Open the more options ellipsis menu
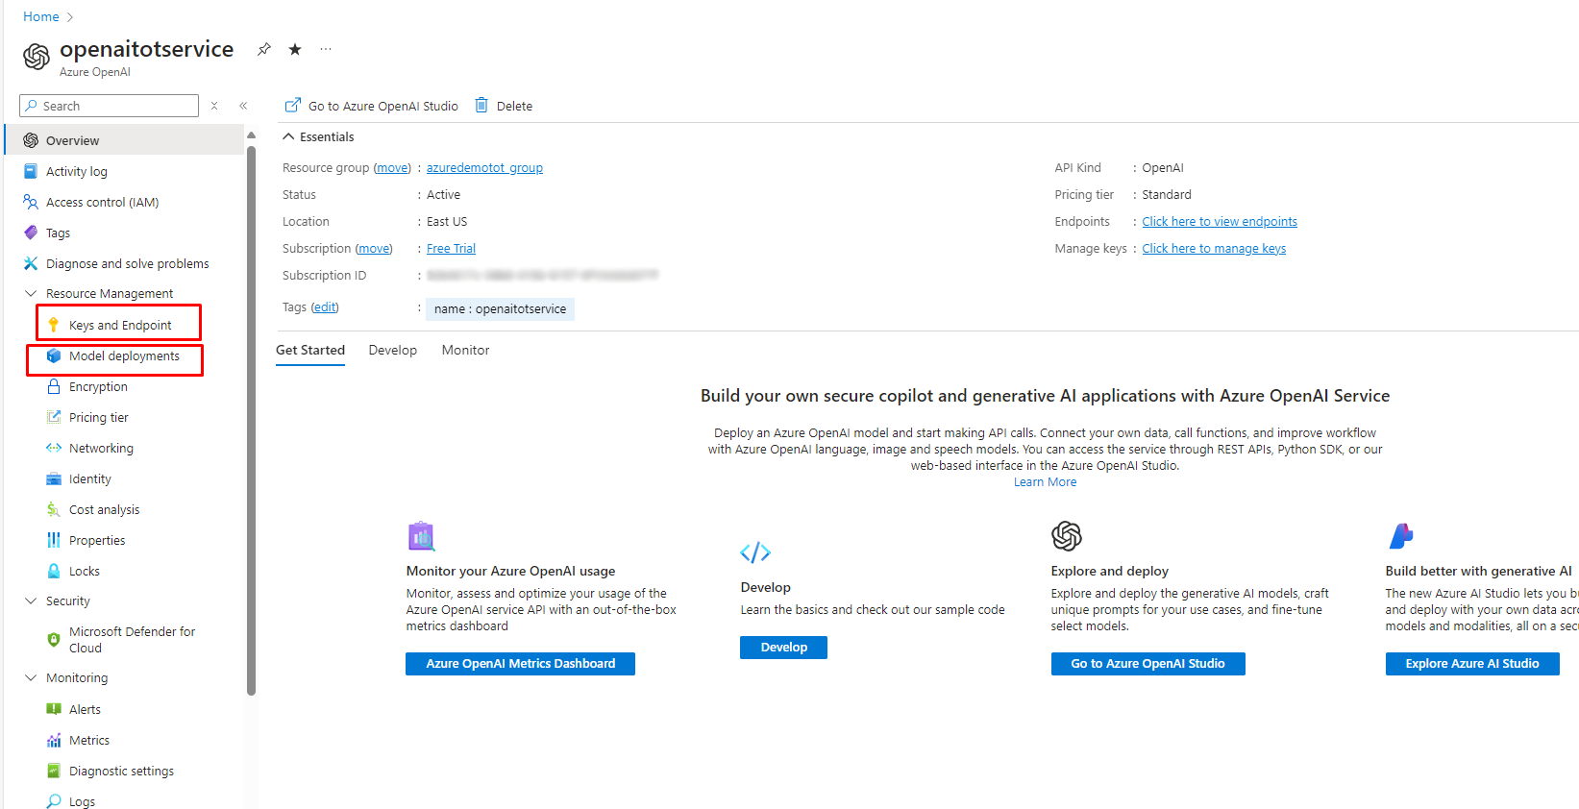The width and height of the screenshot is (1579, 809). click(x=326, y=49)
